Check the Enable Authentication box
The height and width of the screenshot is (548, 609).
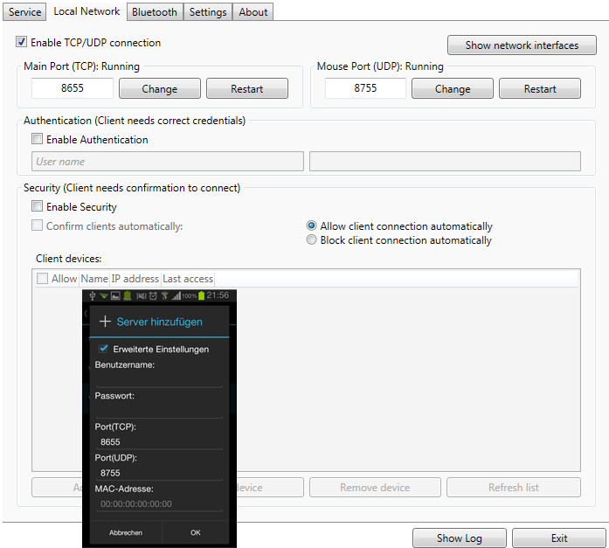click(37, 139)
